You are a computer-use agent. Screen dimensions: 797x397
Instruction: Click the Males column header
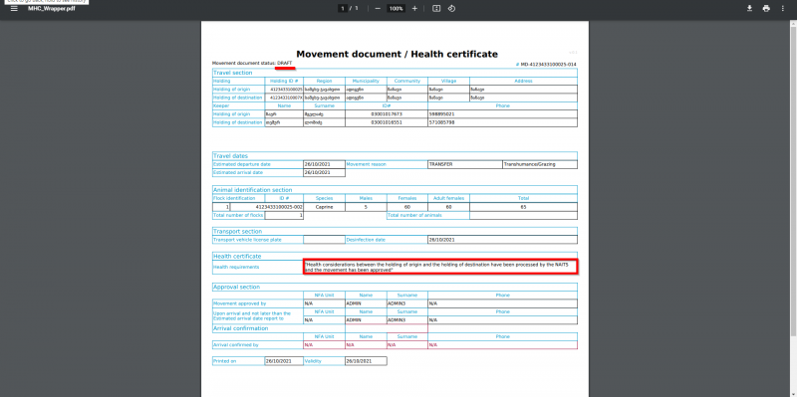click(x=366, y=198)
